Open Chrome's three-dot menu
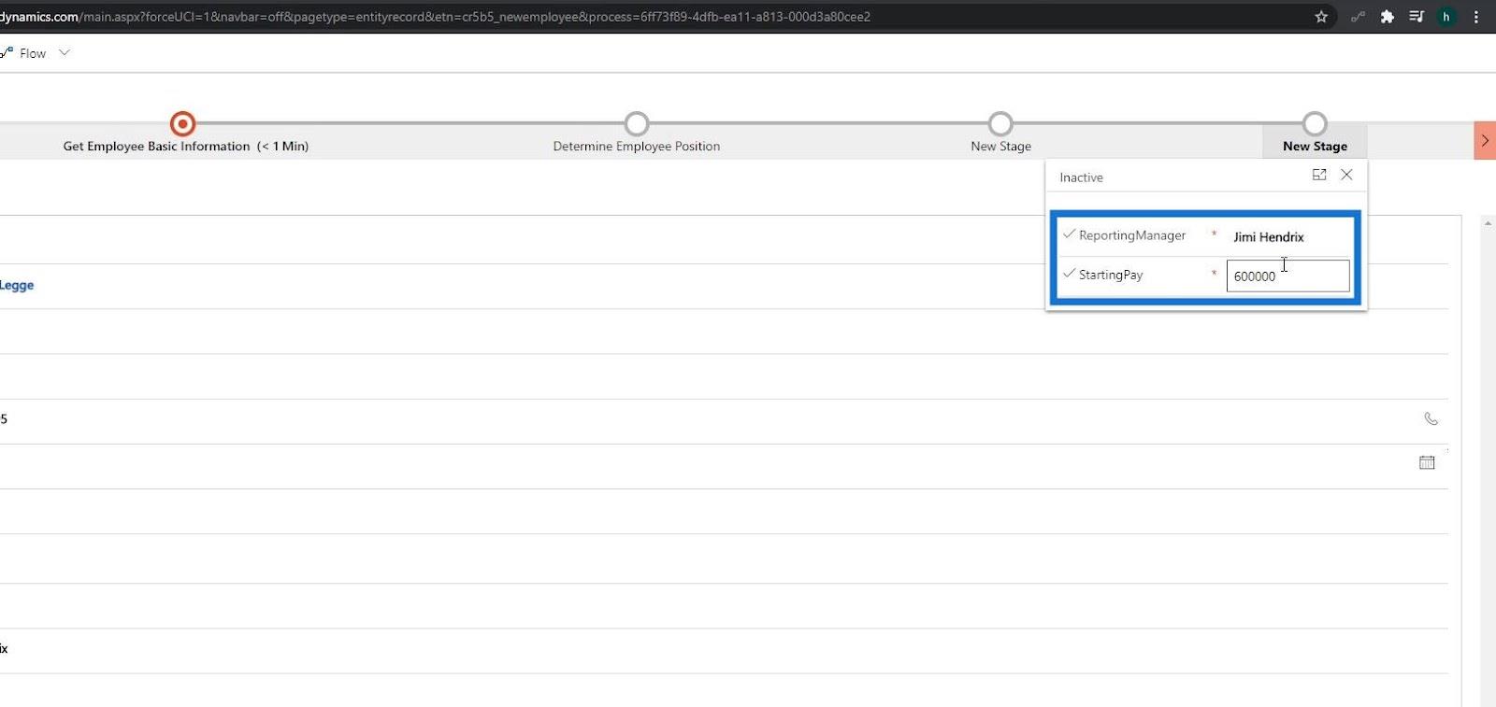 pyautogui.click(x=1476, y=17)
